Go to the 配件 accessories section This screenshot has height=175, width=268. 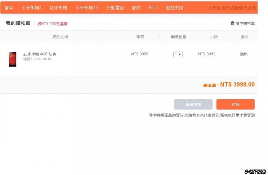point(137,8)
